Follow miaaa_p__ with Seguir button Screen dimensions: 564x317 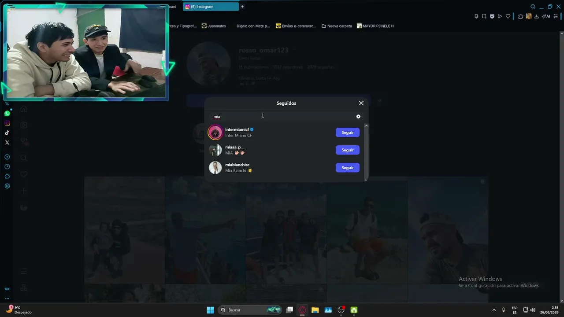pos(348,150)
